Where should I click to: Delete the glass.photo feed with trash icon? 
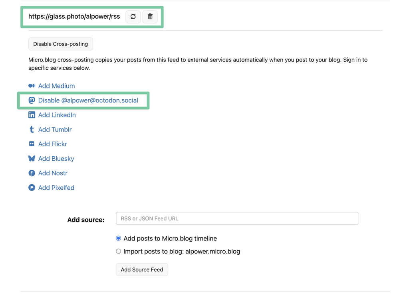[x=150, y=17]
